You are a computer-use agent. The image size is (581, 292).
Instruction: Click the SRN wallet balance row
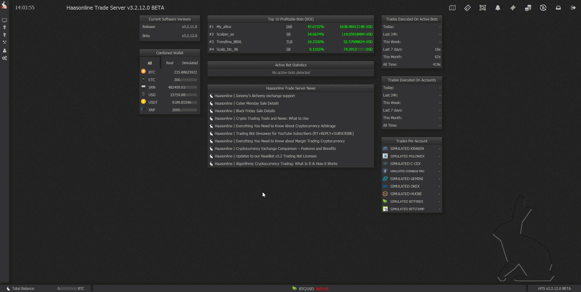(170, 87)
